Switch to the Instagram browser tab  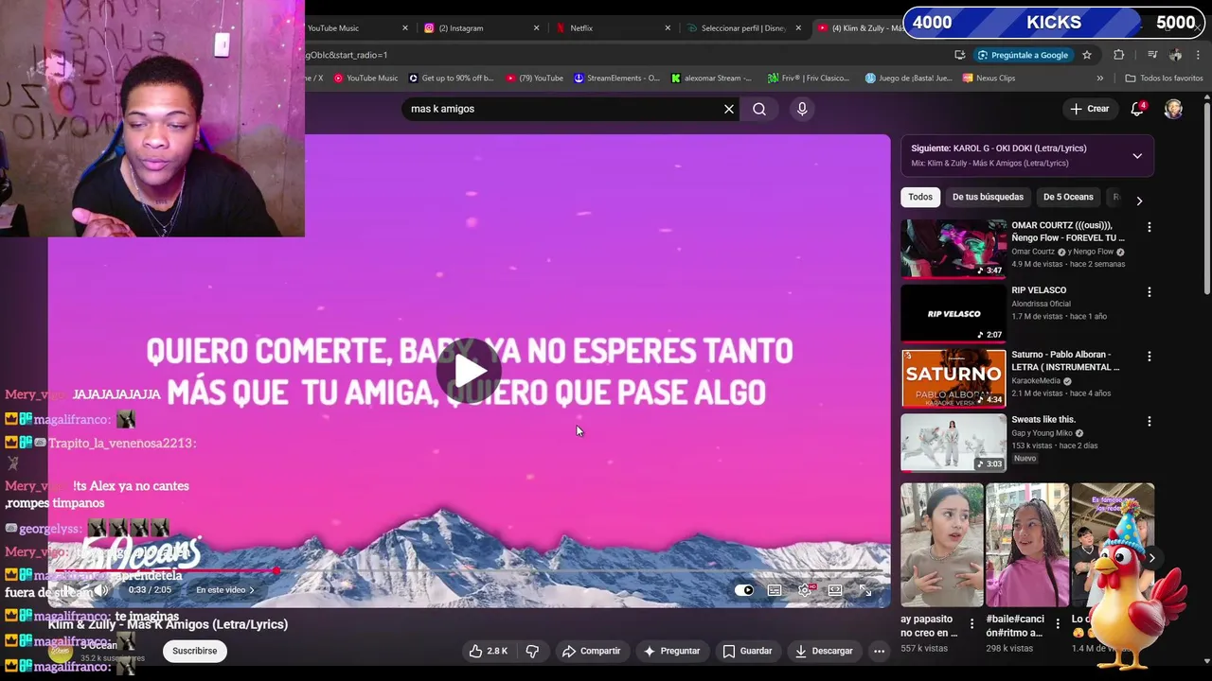coord(481,28)
